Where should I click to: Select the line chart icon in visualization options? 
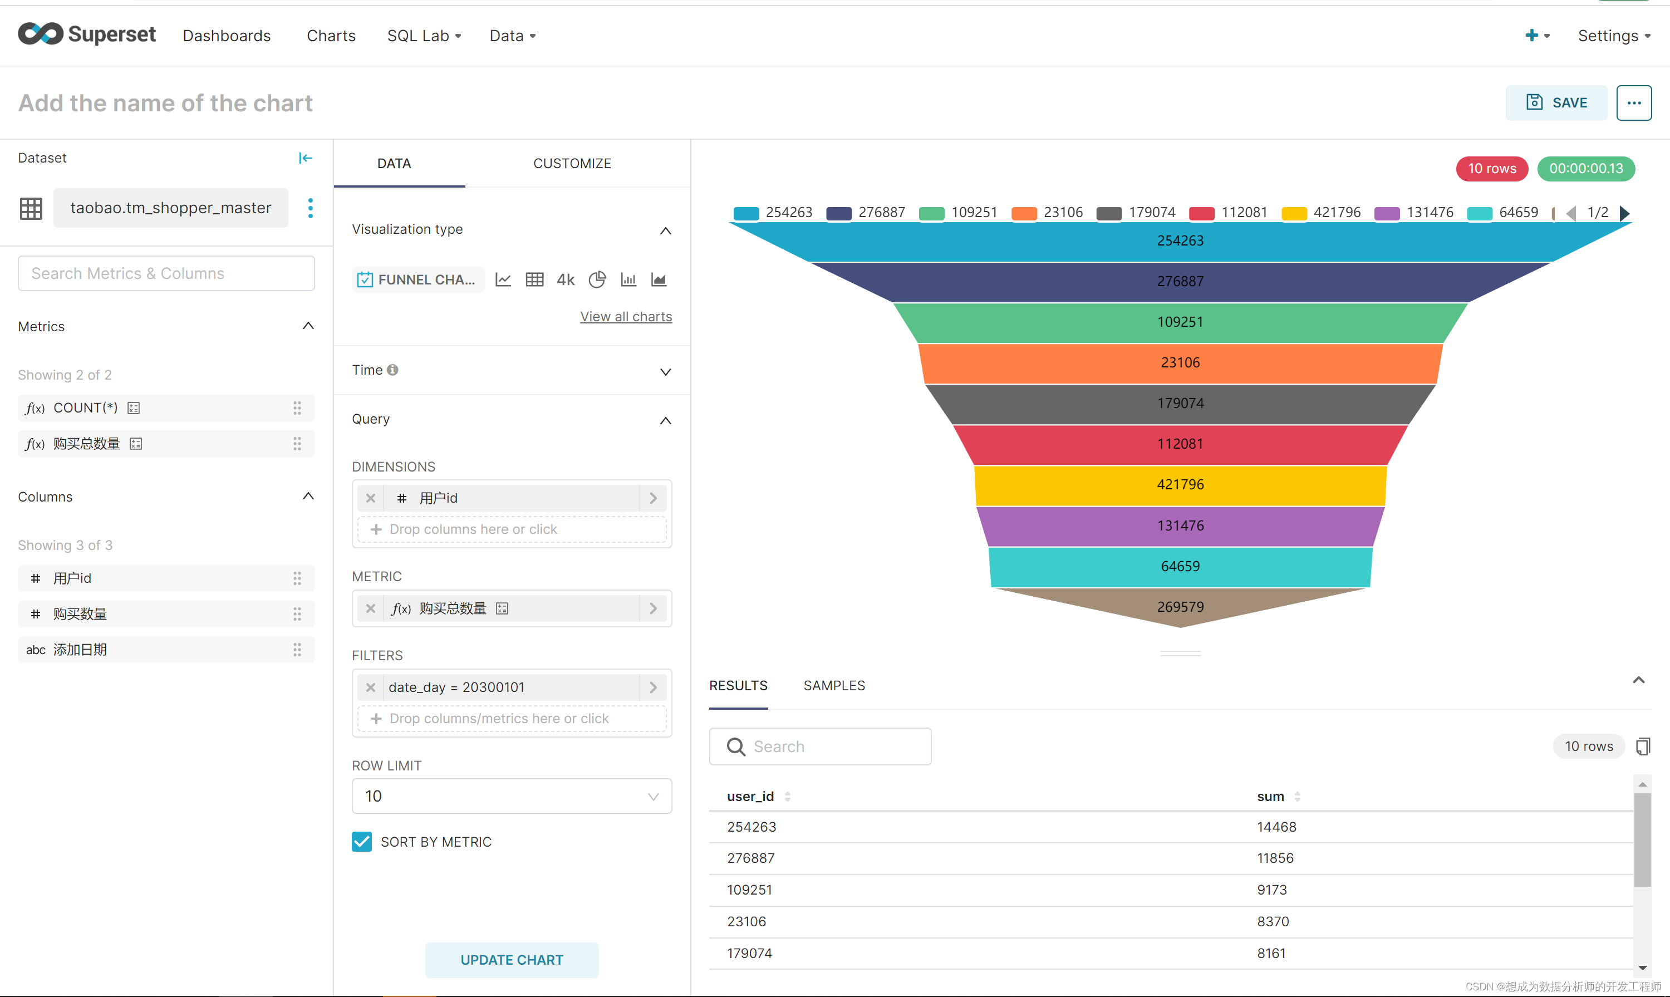click(x=503, y=279)
